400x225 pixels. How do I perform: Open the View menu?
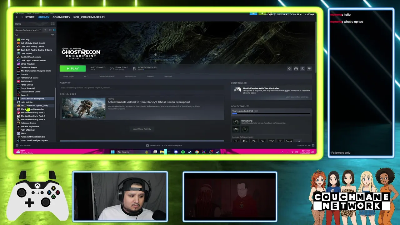28,13
